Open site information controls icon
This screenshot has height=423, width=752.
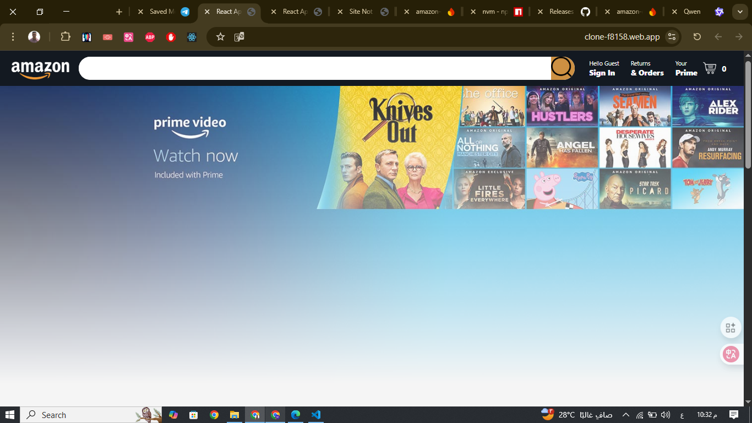[672, 37]
